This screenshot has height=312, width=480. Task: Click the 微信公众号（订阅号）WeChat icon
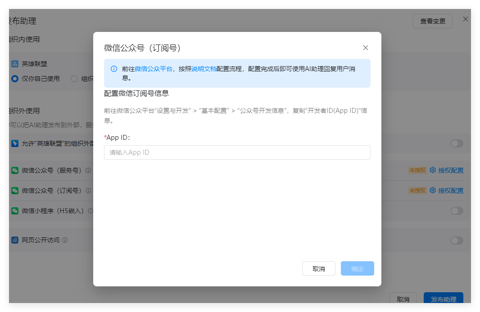[15, 190]
